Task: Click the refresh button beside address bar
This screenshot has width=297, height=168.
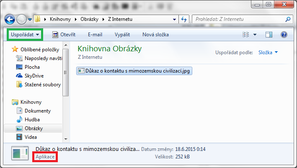Action: tap(183, 19)
